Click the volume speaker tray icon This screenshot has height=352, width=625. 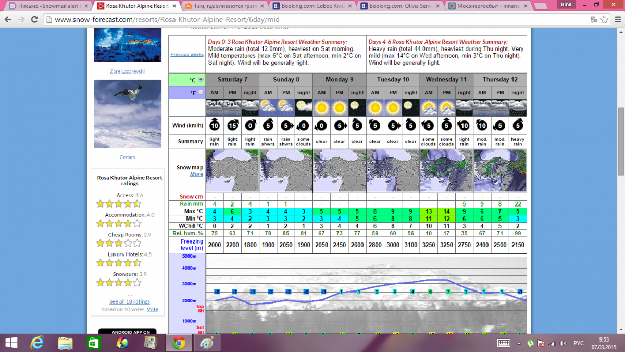pyautogui.click(x=562, y=343)
